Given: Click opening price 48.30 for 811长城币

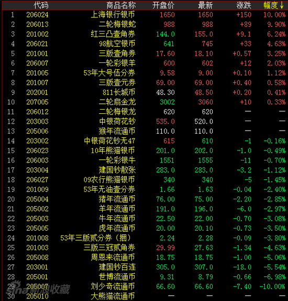Looking at the screenshot, I should coord(165,92).
